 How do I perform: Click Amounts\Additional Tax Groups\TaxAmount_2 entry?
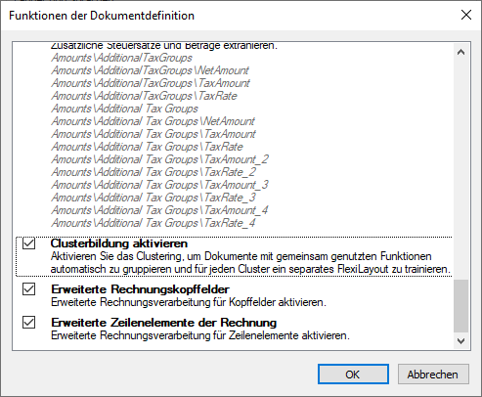pyautogui.click(x=159, y=159)
